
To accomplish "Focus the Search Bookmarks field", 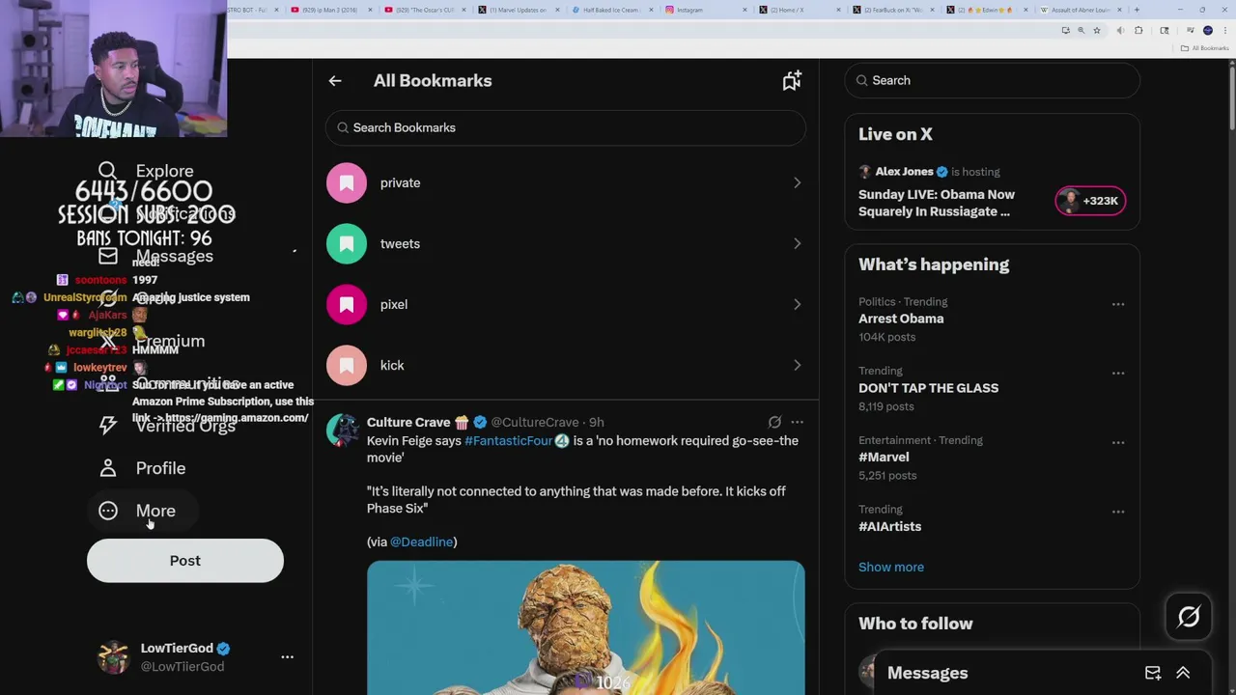I will (566, 127).
